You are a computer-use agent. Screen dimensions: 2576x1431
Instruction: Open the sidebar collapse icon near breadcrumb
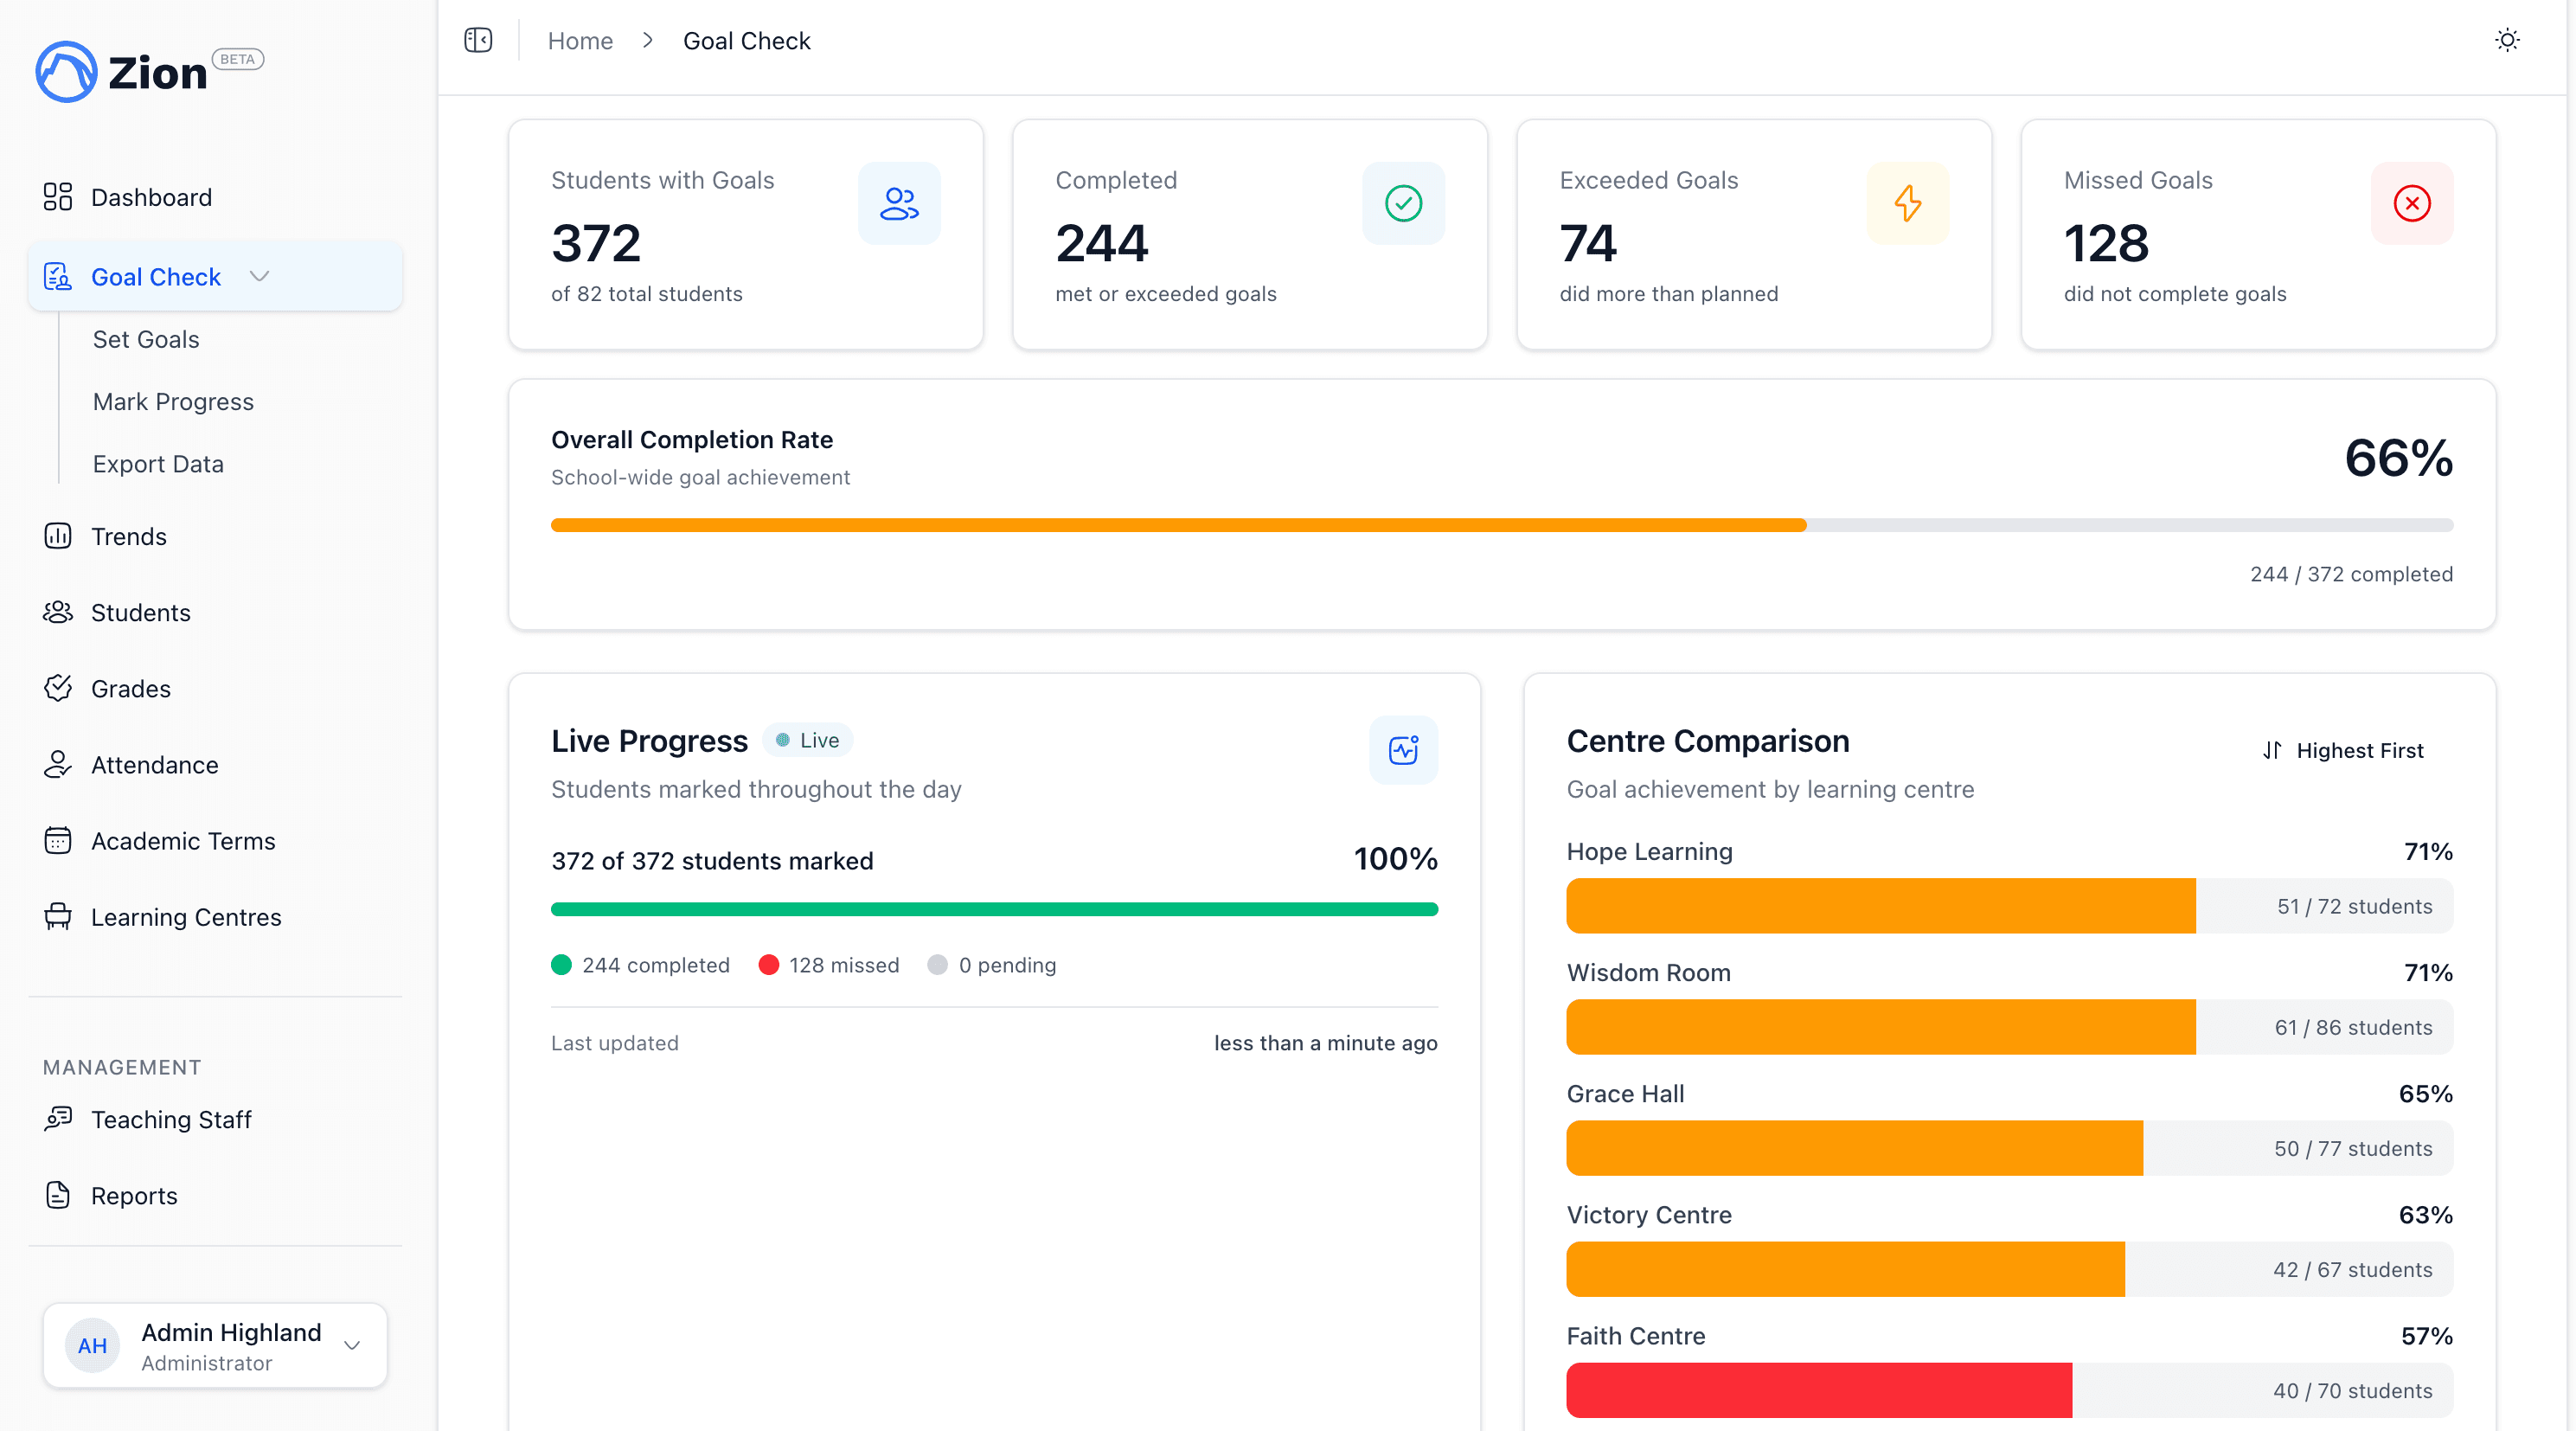click(477, 40)
